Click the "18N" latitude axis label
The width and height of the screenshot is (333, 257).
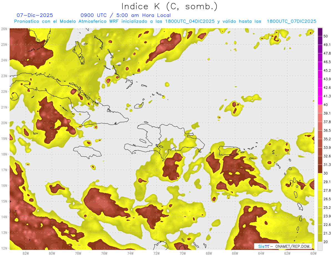click(x=4, y=154)
